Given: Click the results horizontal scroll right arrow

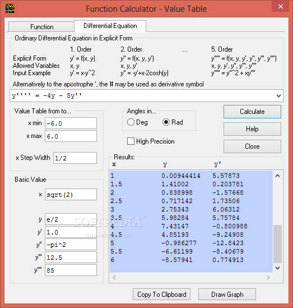Looking at the screenshot, I should (268, 277).
